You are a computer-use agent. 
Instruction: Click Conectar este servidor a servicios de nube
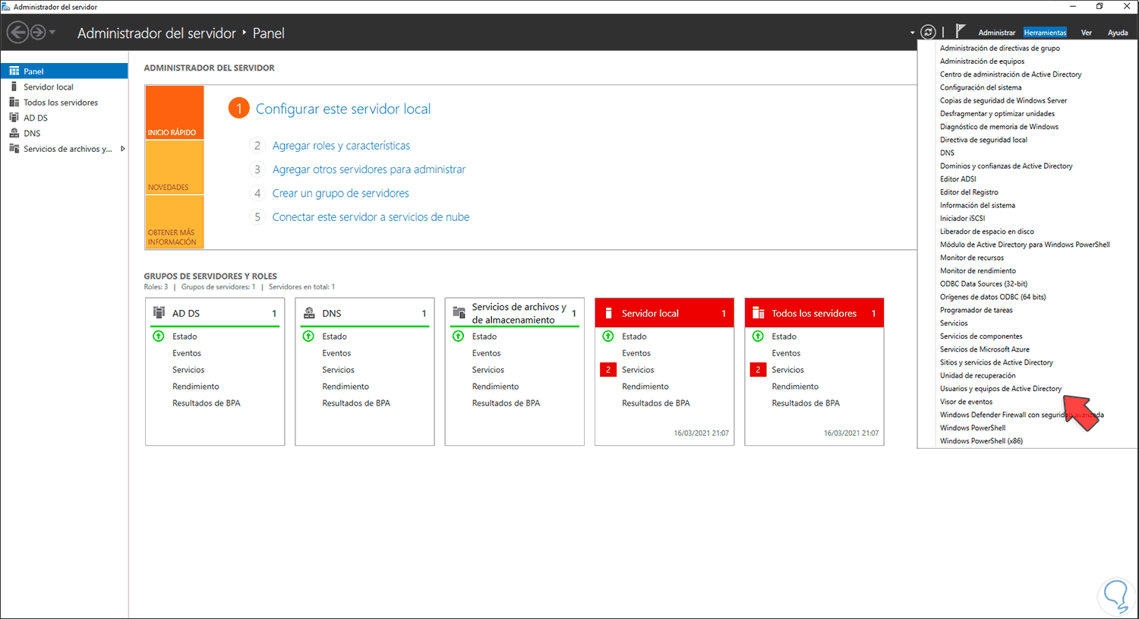[371, 217]
